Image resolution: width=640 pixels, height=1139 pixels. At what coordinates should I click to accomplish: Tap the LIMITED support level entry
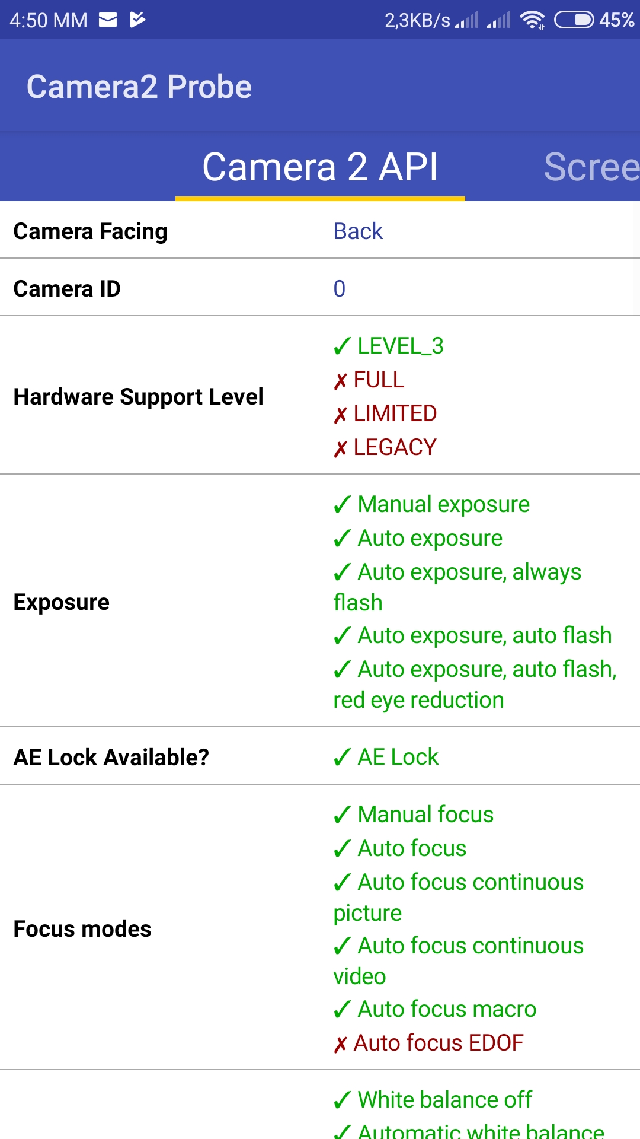point(395,413)
